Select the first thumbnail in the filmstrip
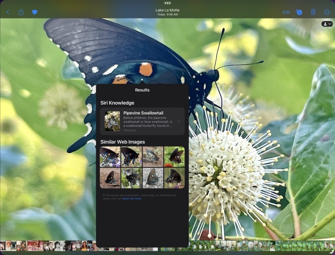335x255 pixels. tap(3, 246)
